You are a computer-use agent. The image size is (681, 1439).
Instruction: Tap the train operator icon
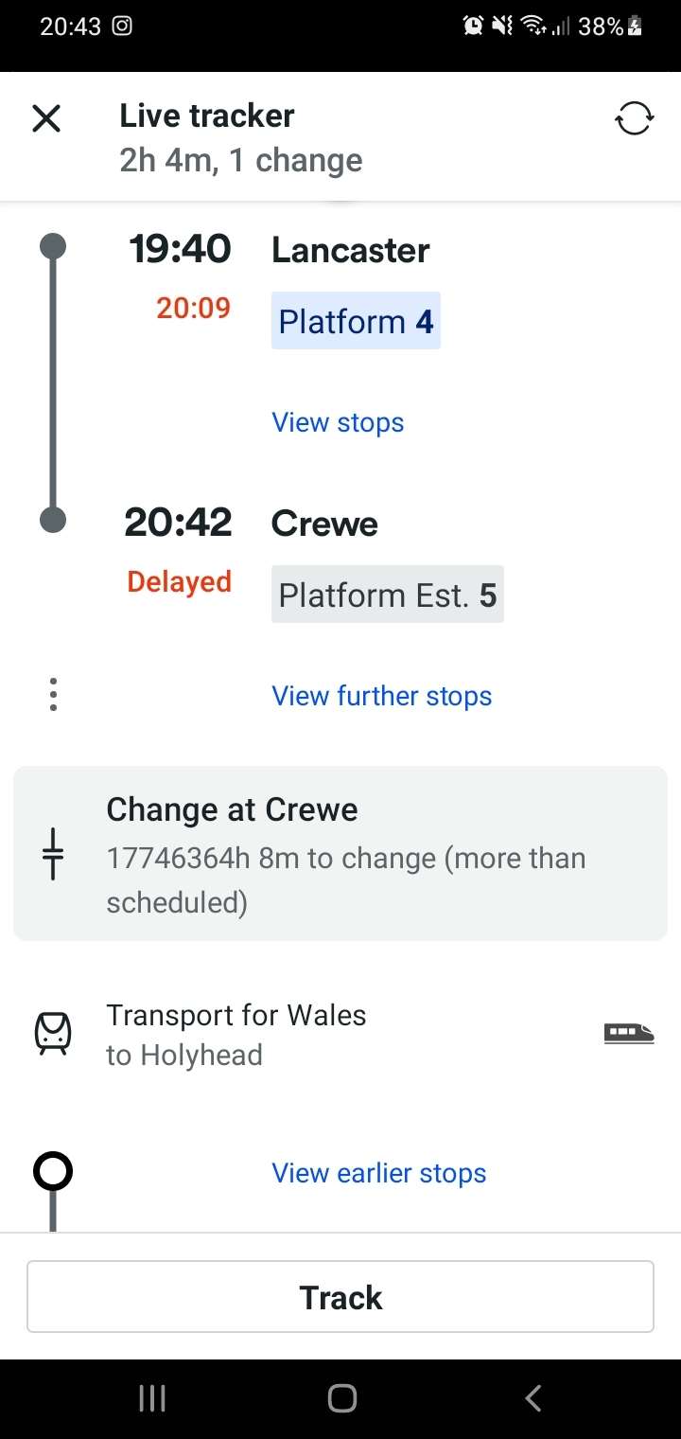tap(53, 1033)
